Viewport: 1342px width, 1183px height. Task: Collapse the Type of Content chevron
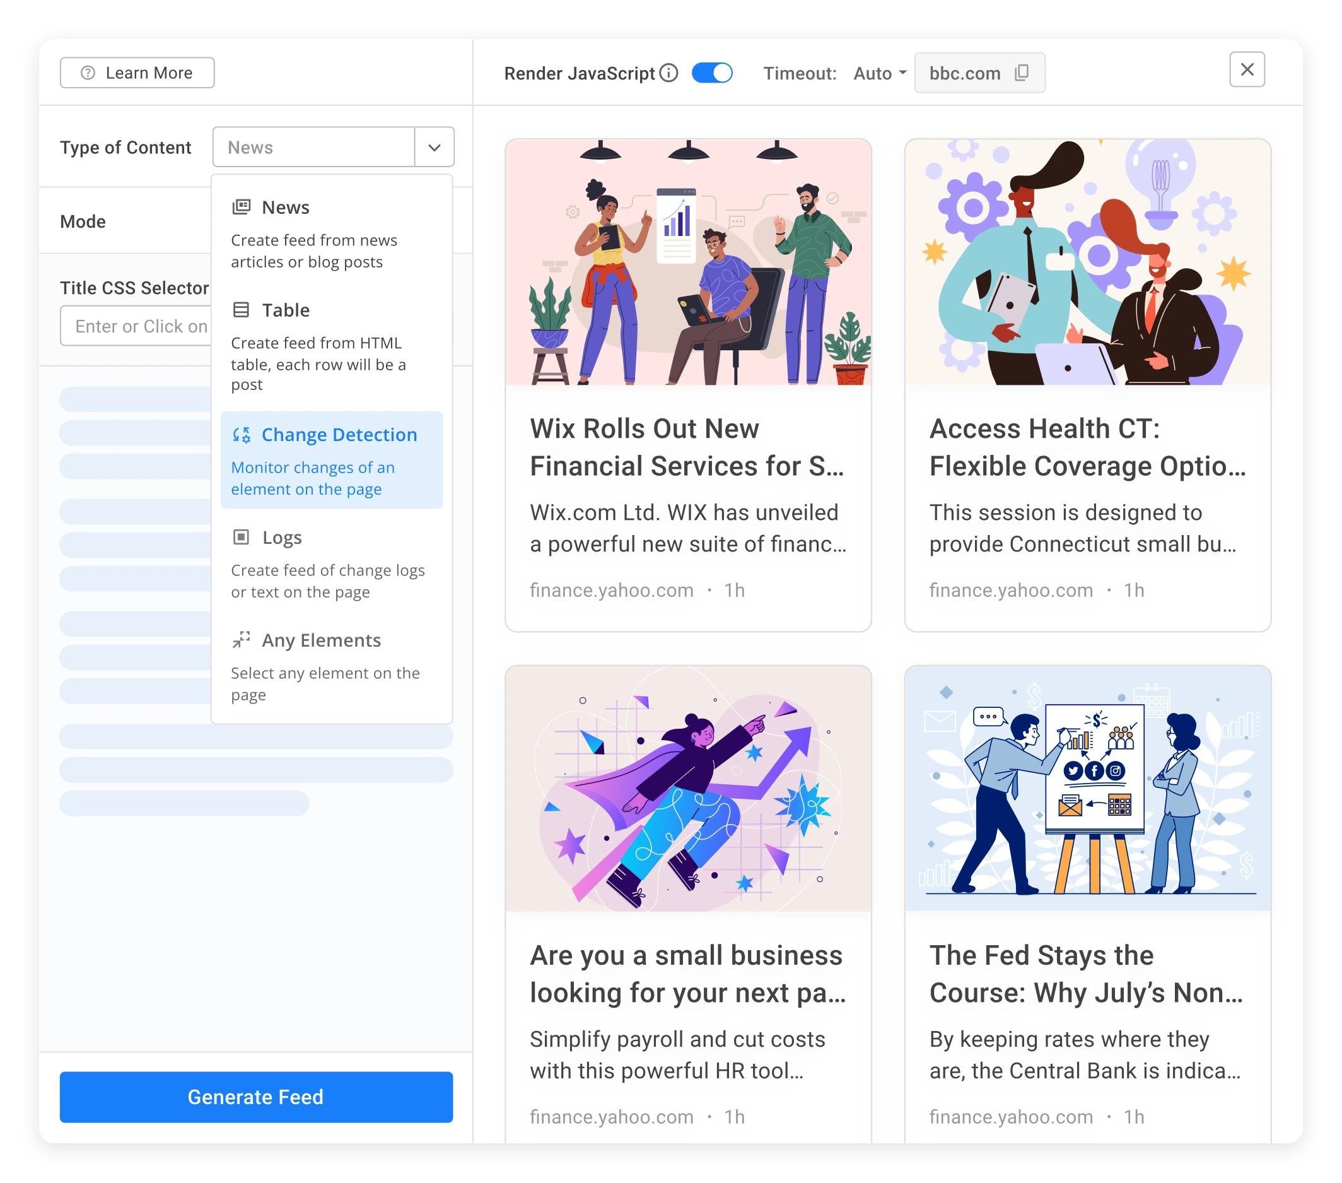[x=434, y=147]
